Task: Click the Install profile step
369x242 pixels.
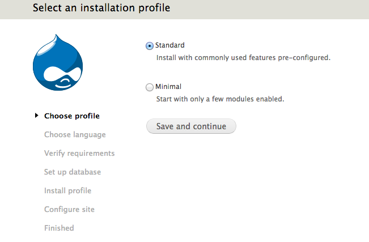Action: pyautogui.click(x=67, y=191)
